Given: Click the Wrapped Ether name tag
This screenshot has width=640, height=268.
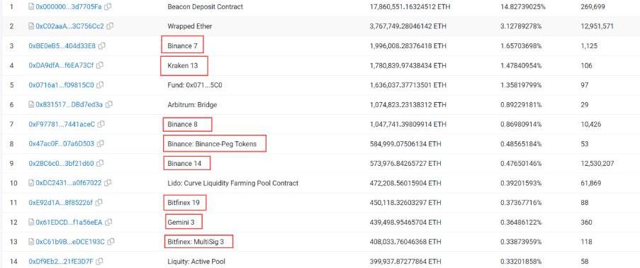Looking at the screenshot, I should click(190, 26).
